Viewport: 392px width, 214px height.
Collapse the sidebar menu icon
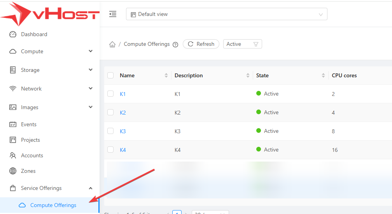[x=113, y=14]
